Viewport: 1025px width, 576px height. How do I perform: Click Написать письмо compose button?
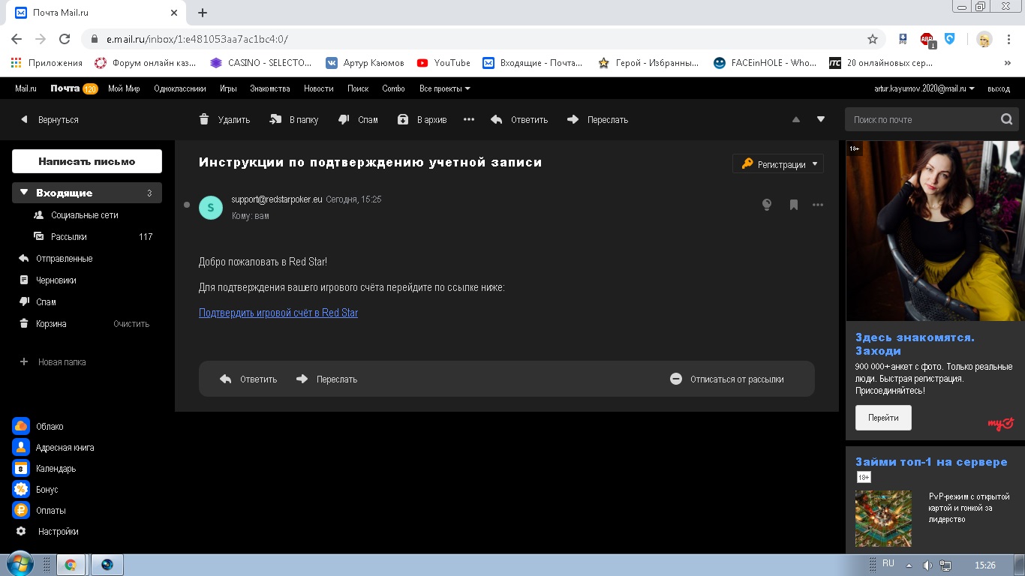pos(87,161)
